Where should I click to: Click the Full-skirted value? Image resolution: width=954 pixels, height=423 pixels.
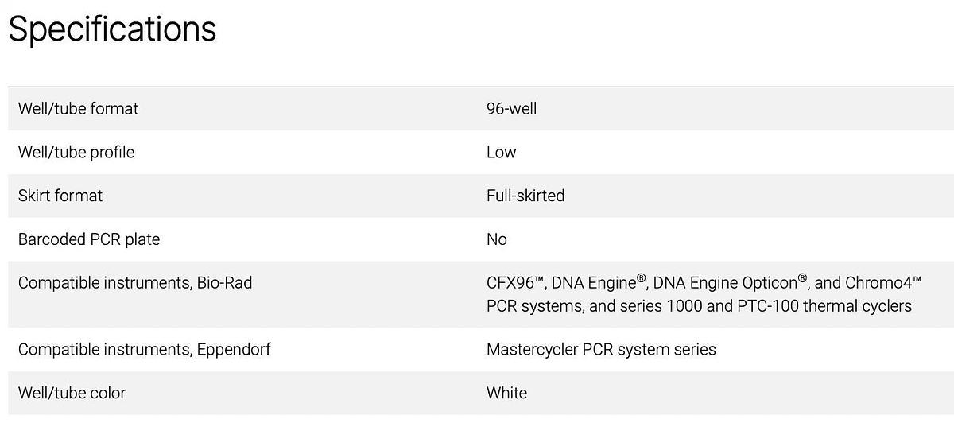tap(525, 195)
